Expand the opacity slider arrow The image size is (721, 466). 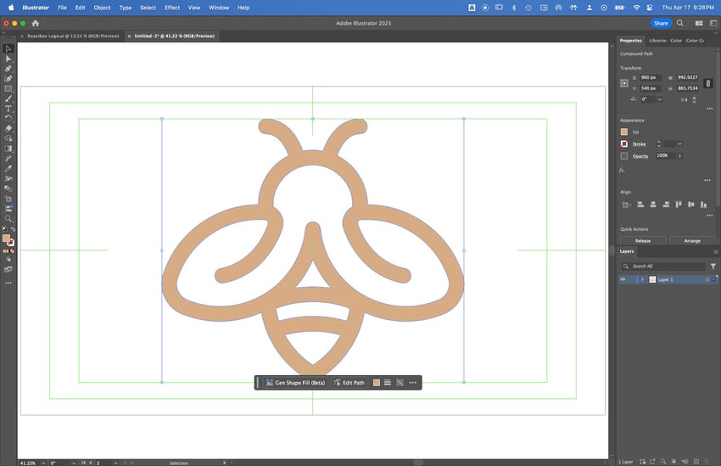coord(679,156)
